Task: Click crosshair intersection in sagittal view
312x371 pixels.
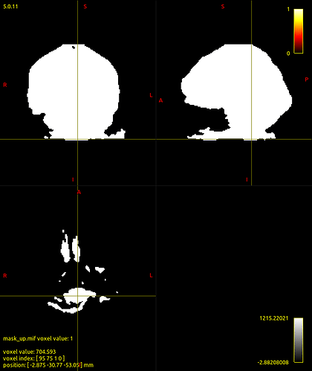Action: [252, 139]
